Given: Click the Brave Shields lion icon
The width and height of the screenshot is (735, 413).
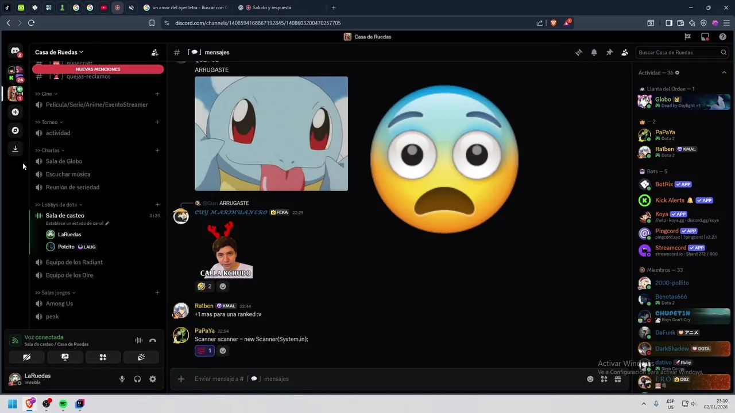Looking at the screenshot, I should [553, 23].
